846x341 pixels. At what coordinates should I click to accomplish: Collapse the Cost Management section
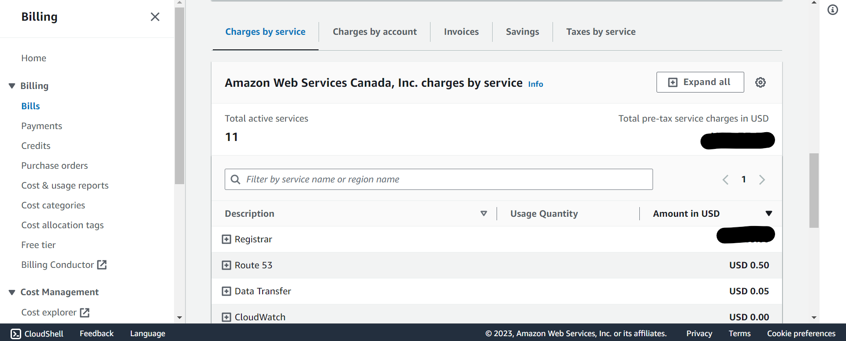tap(12, 292)
